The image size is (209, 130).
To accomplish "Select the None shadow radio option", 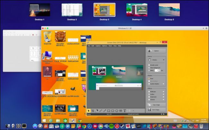I will [149, 78].
